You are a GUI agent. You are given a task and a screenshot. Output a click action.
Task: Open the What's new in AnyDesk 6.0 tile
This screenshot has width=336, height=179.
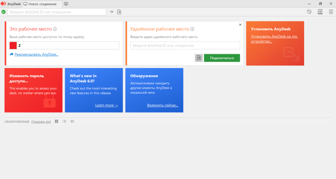[x=94, y=90]
